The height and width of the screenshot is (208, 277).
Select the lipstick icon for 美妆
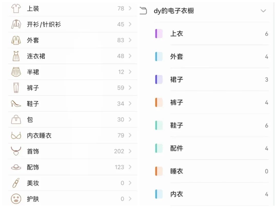16,183
